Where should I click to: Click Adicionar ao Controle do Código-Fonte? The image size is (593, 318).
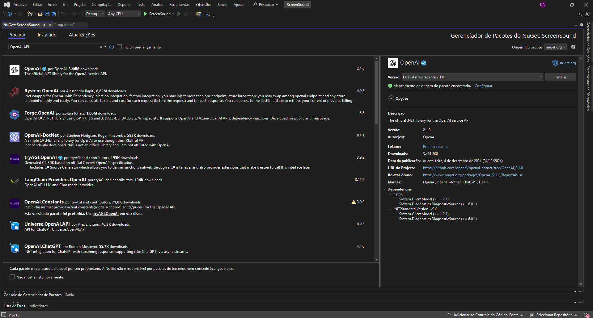point(485,315)
